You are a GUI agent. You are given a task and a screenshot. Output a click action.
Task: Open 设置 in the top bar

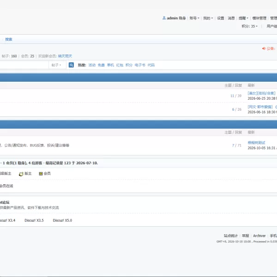[x=221, y=18]
